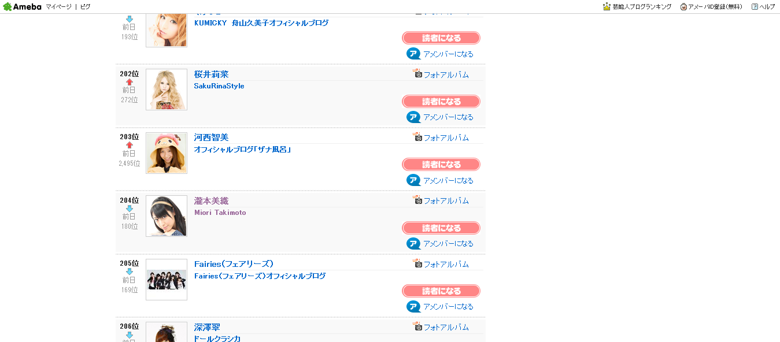
Task: Click the ヘルプ help icon
Action: (755, 6)
